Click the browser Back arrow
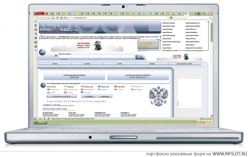The height and width of the screenshot is (157, 248). tap(41, 18)
